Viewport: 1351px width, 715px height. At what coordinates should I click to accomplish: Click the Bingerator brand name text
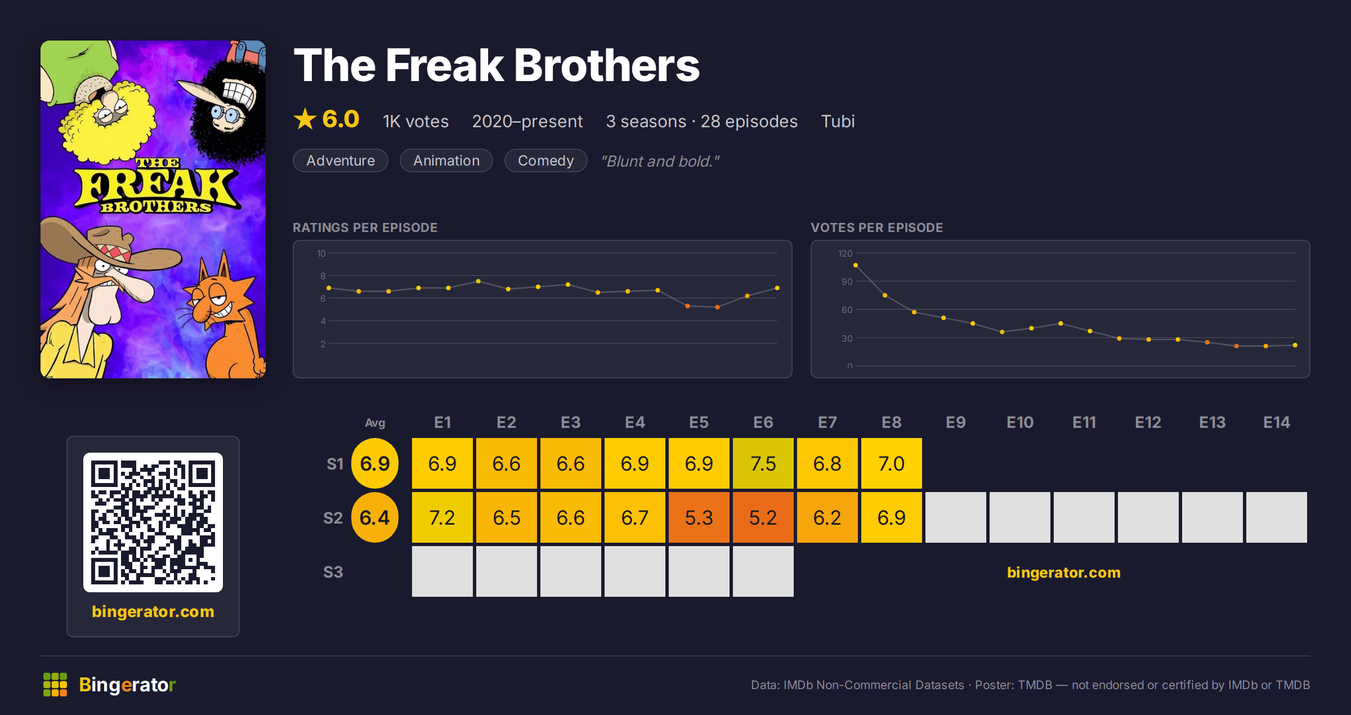[127, 685]
